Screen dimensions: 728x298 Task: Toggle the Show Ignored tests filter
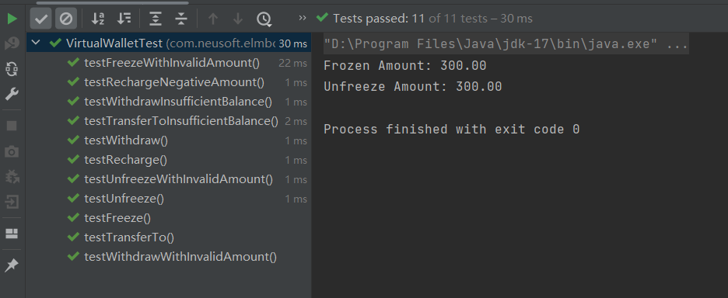pyautogui.click(x=66, y=19)
